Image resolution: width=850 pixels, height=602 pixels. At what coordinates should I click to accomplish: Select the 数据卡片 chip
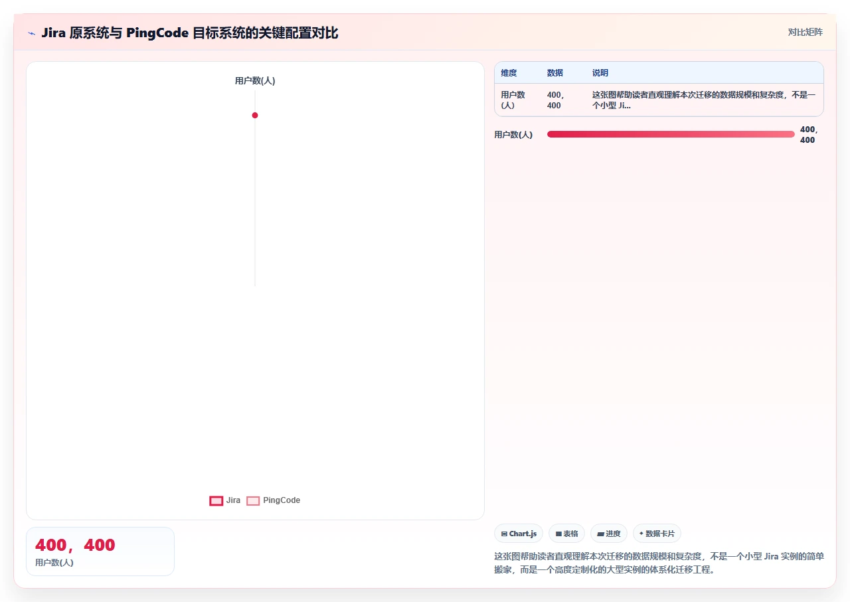657,534
